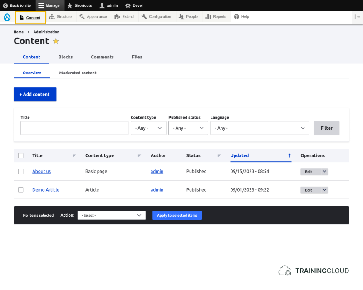Click the yellow shortcut star beside Content
Image resolution: width=363 pixels, height=290 pixels.
point(56,41)
